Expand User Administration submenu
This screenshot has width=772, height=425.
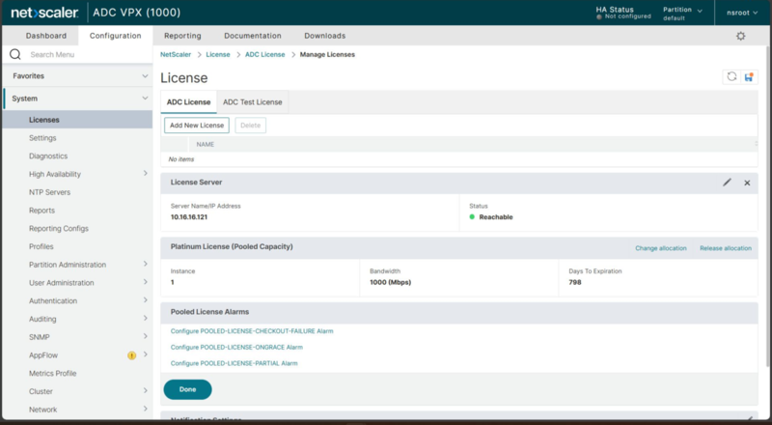coord(146,282)
